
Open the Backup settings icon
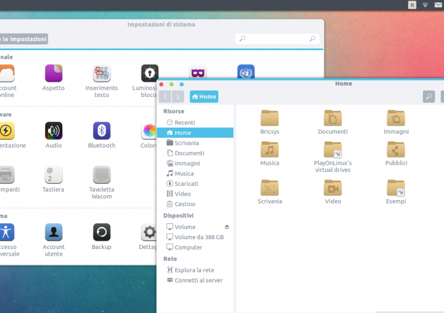(101, 232)
